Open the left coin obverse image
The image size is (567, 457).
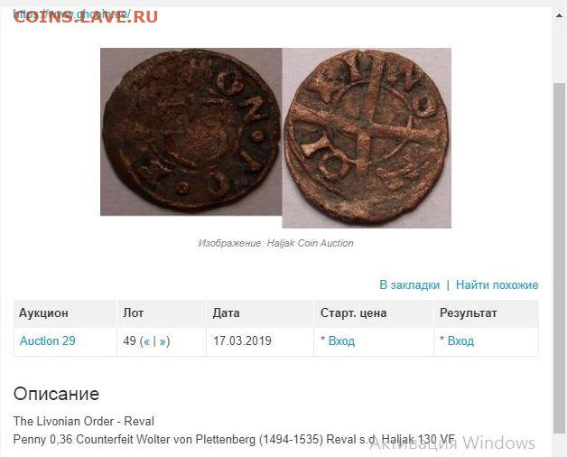tap(191, 132)
